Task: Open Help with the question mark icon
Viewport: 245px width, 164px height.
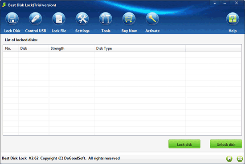Action: coord(233,19)
